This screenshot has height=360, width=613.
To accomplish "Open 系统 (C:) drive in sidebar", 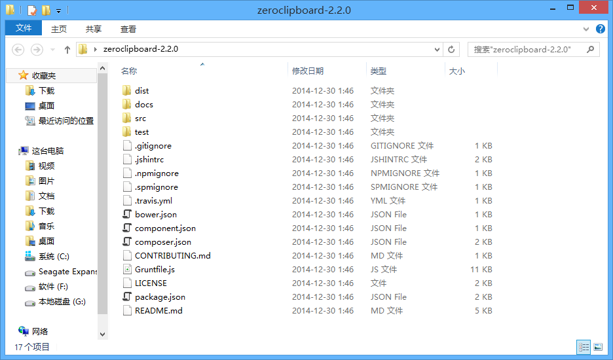I will (47, 257).
